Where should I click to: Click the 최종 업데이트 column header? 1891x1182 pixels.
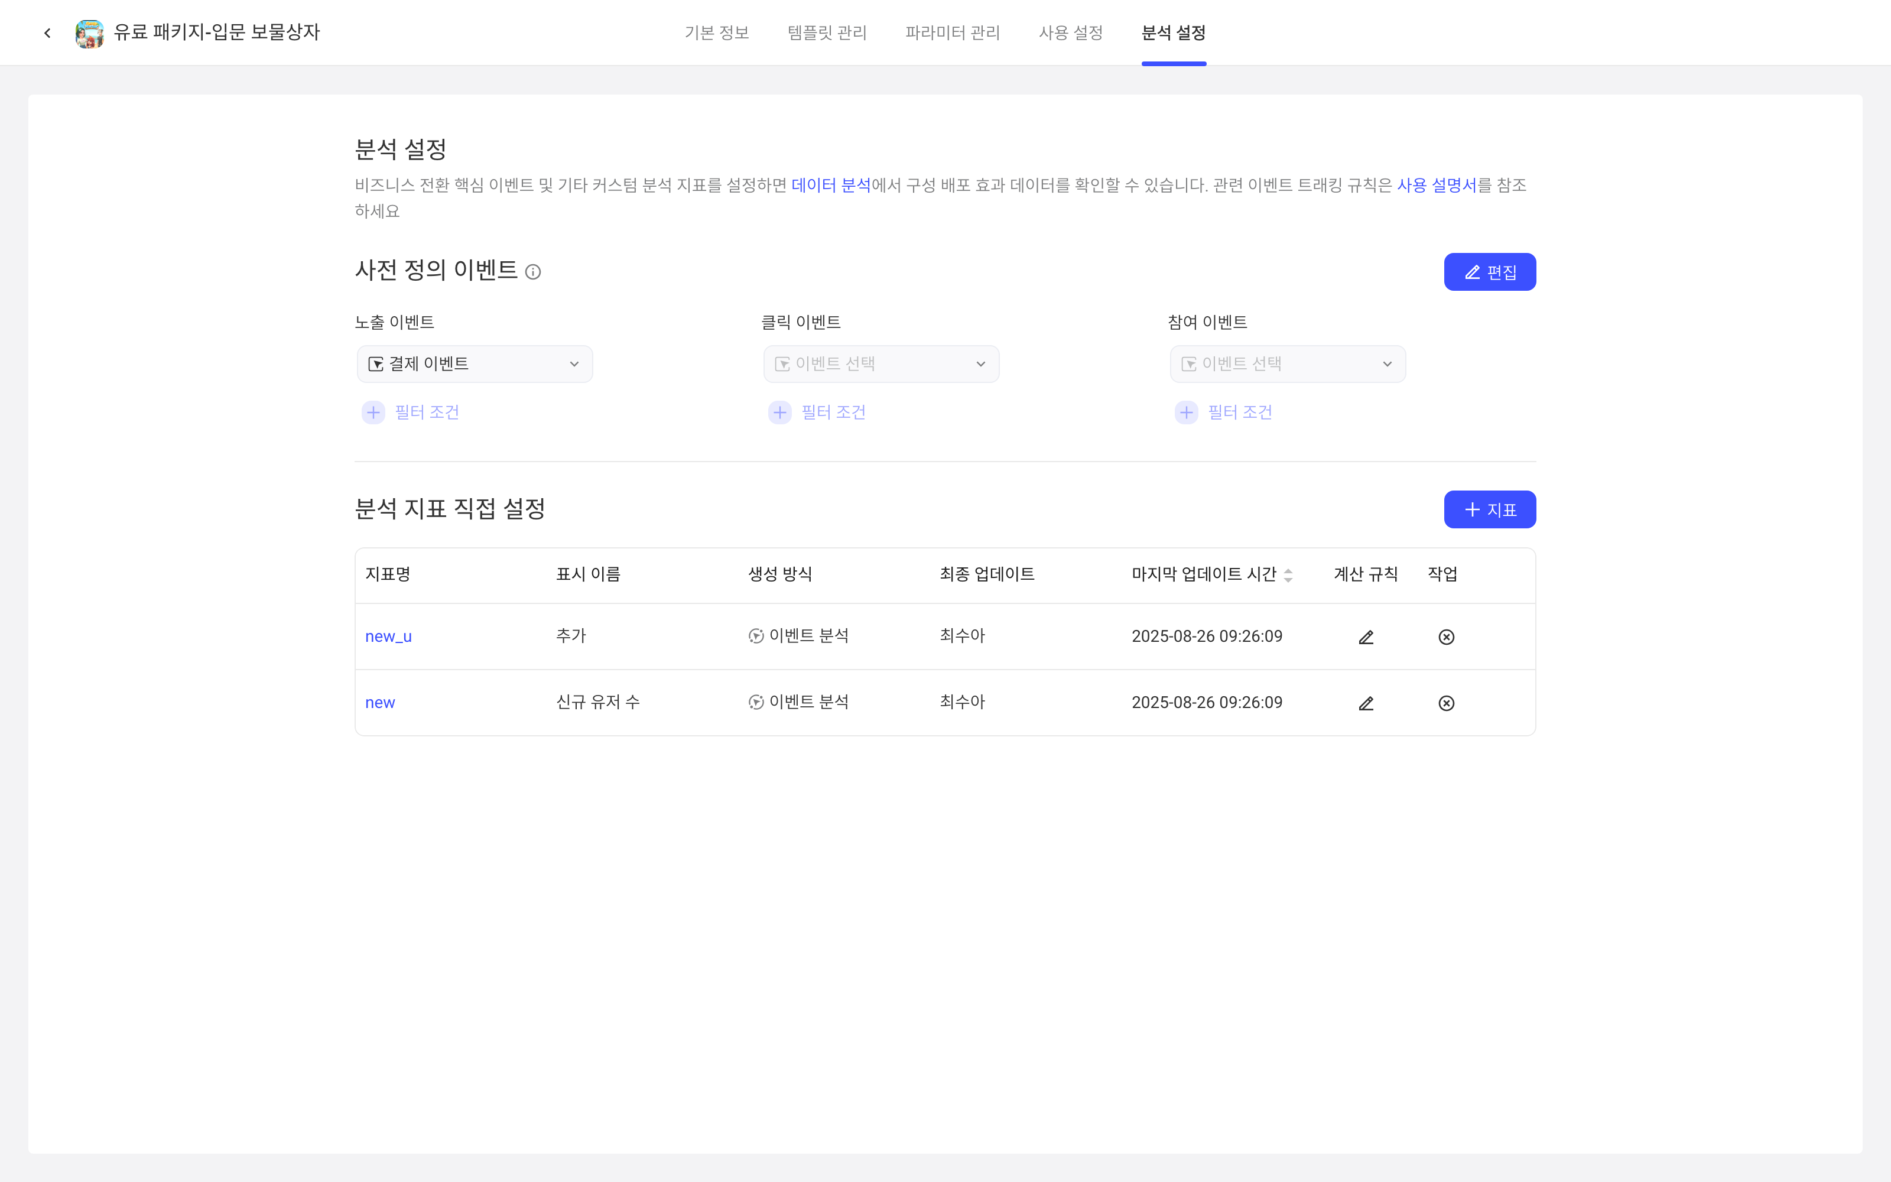pyautogui.click(x=987, y=574)
